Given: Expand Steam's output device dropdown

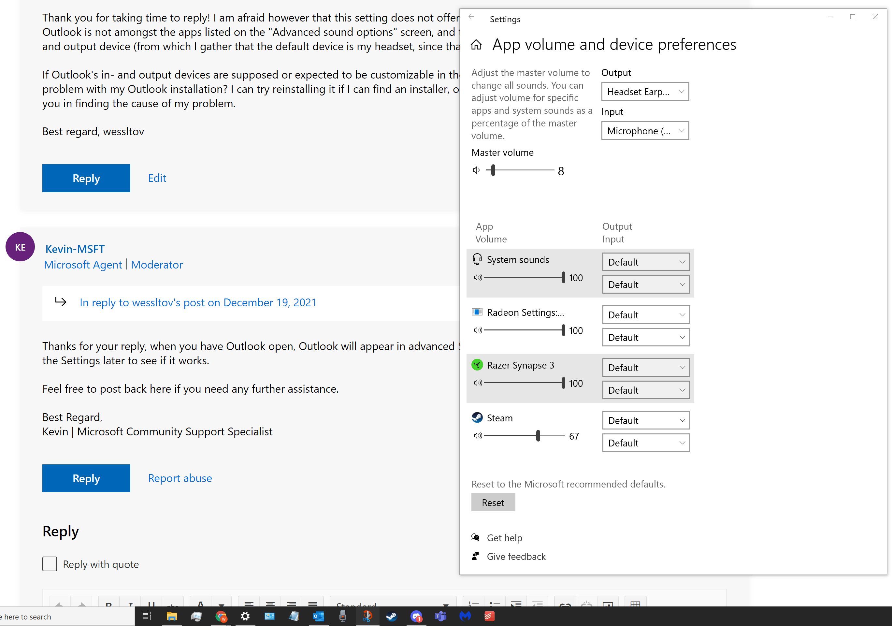Looking at the screenshot, I should 646,420.
